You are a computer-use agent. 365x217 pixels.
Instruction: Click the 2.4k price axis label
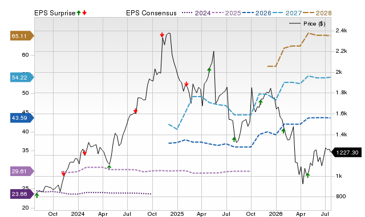[x=341, y=31]
